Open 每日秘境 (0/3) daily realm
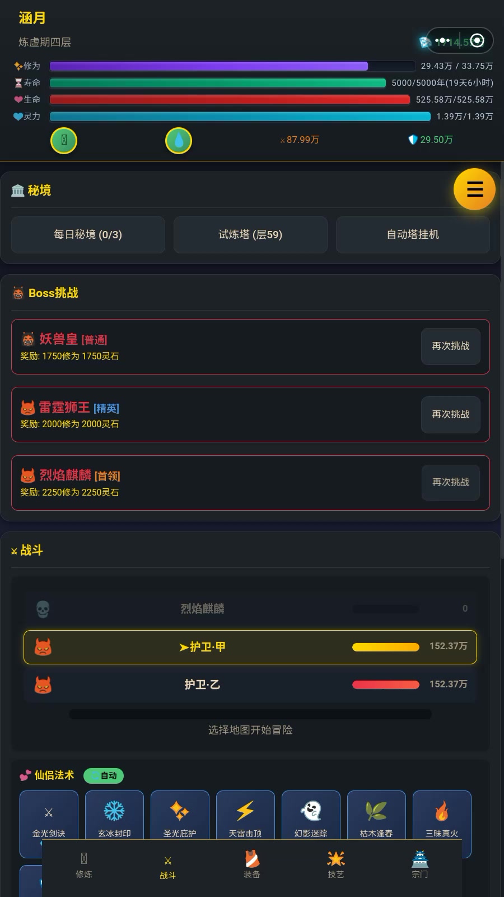The height and width of the screenshot is (897, 504). click(88, 234)
